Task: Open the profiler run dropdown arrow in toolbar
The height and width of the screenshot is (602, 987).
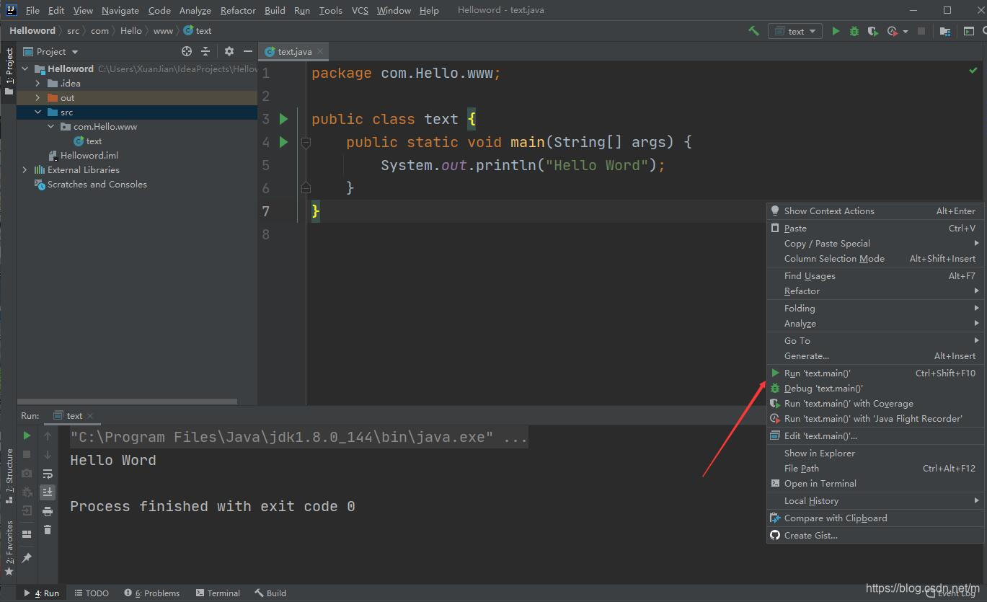Action: click(906, 32)
